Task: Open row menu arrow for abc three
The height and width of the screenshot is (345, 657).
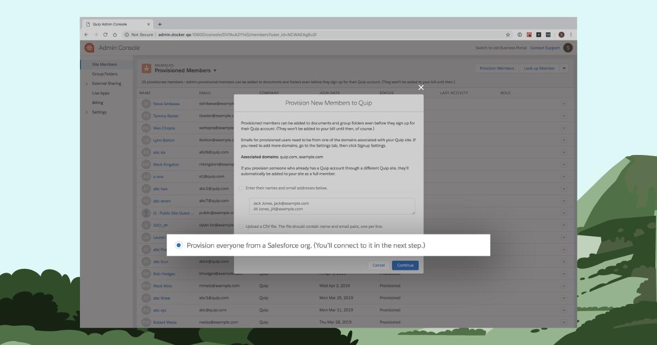Action: tap(563, 298)
